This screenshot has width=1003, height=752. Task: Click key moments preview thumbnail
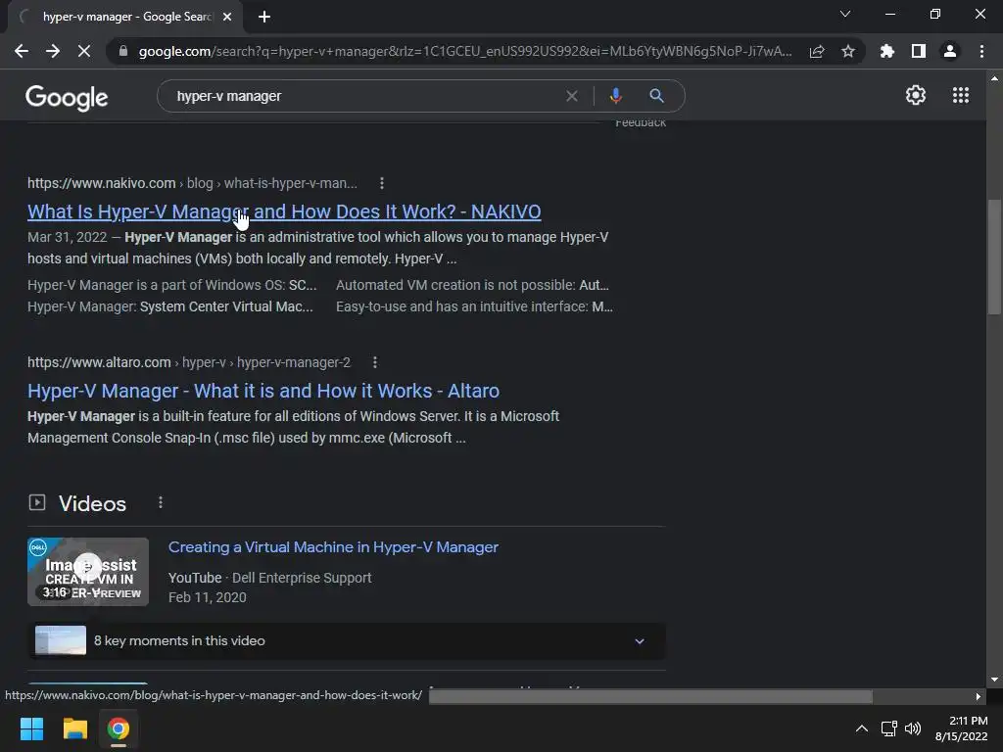61,640
